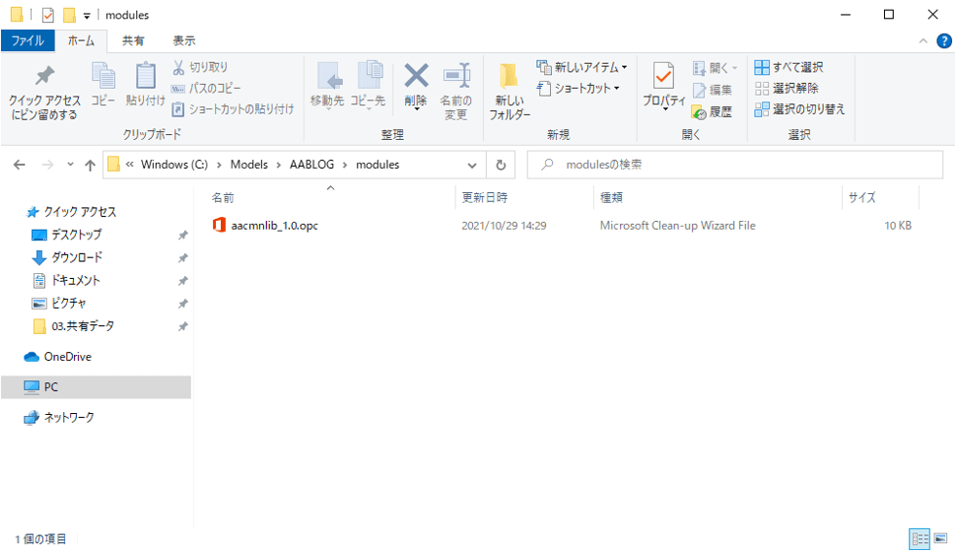Click the AABLOG breadcrumb
956x551 pixels.
pos(311,165)
